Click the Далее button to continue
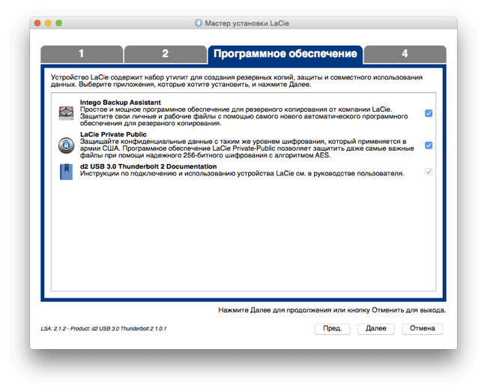 coord(376,328)
